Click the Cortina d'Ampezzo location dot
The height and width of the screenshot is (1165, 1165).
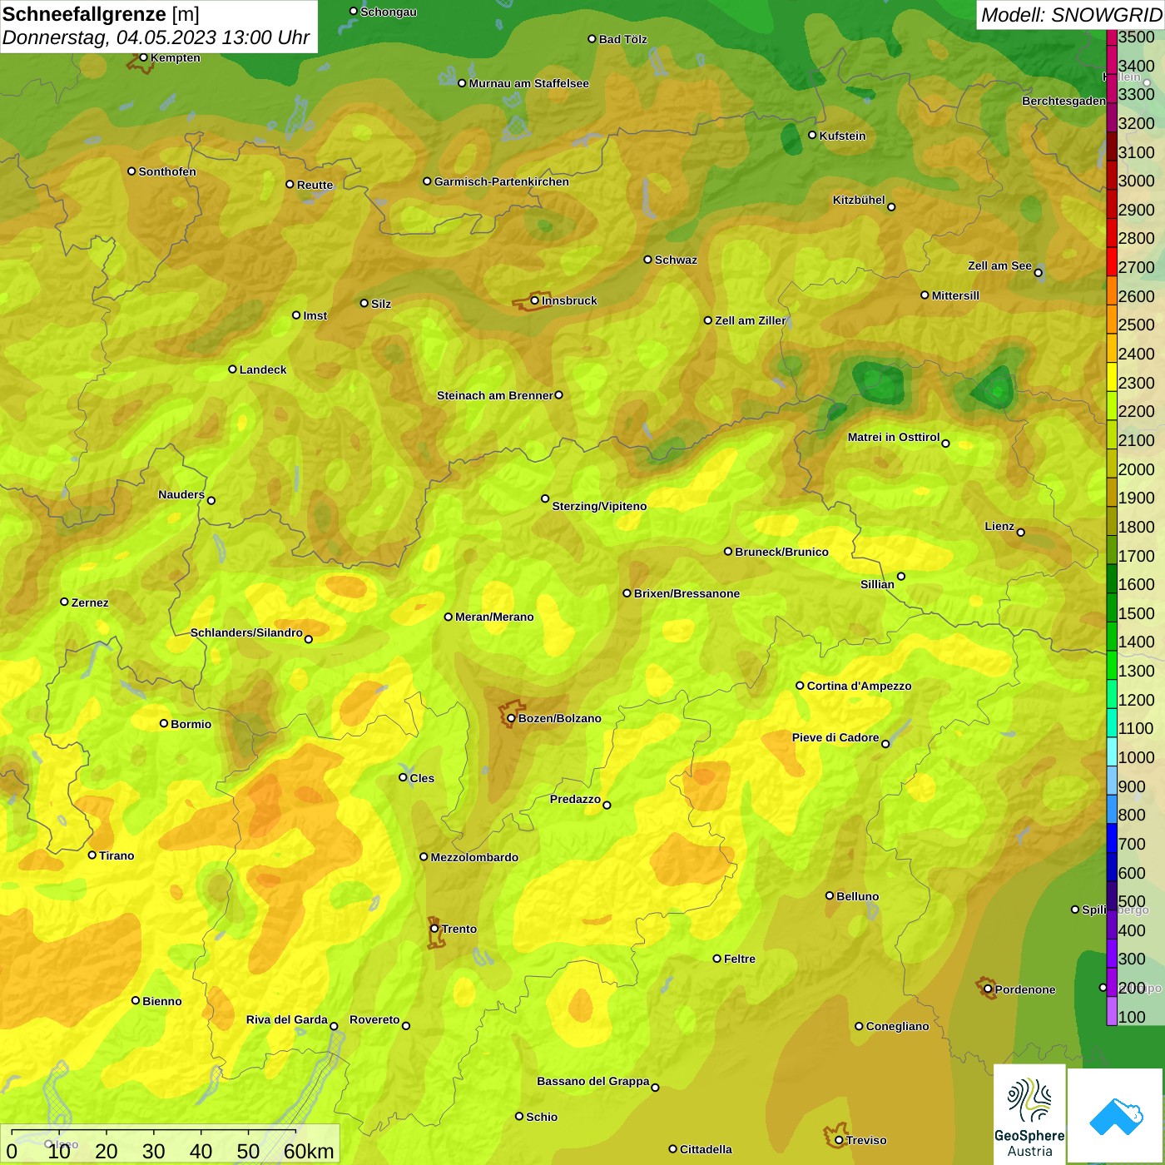click(x=800, y=686)
